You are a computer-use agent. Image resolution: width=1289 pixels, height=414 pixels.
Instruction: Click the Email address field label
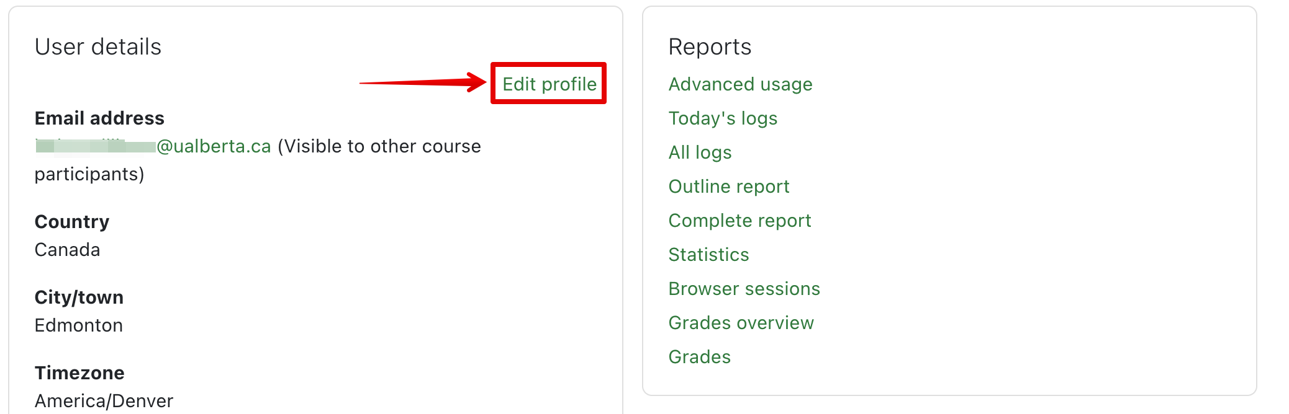point(99,118)
